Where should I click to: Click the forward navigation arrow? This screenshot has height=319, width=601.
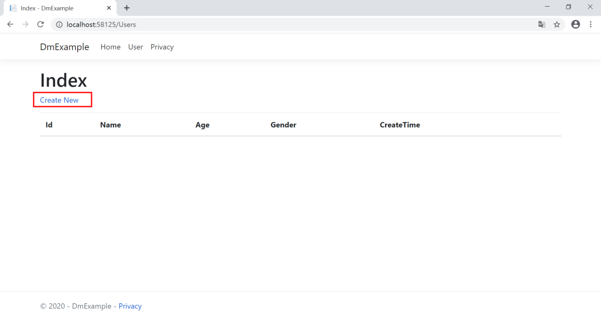pyautogui.click(x=25, y=24)
